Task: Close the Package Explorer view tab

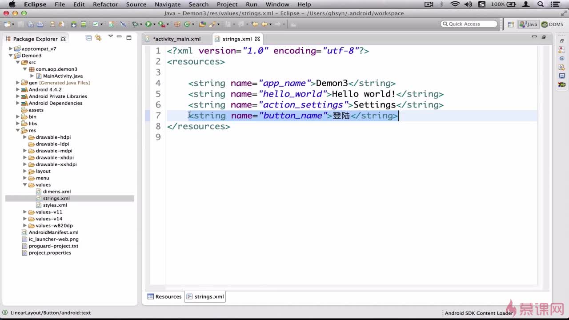Action: coord(63,39)
